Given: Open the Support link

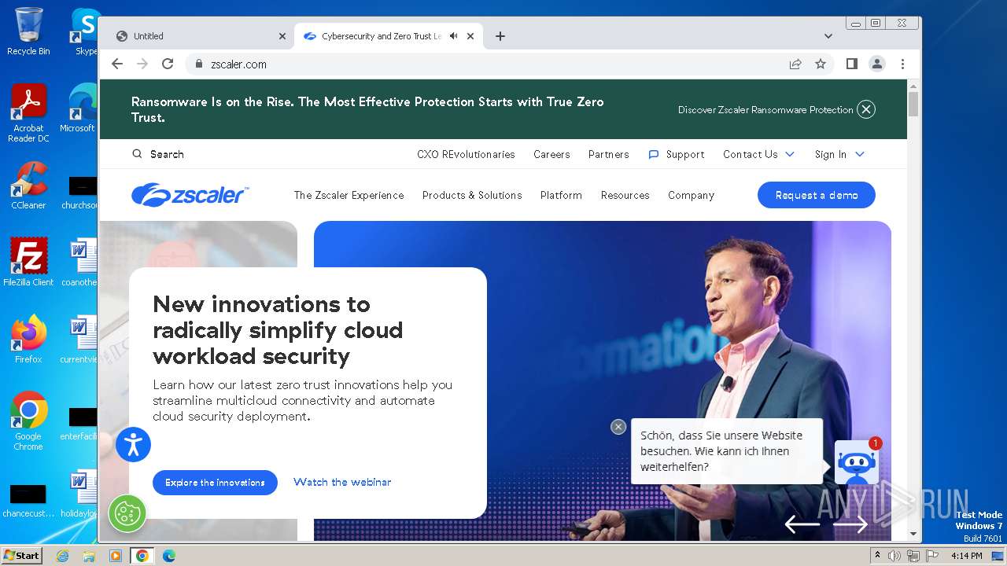Looking at the screenshot, I should point(677,154).
